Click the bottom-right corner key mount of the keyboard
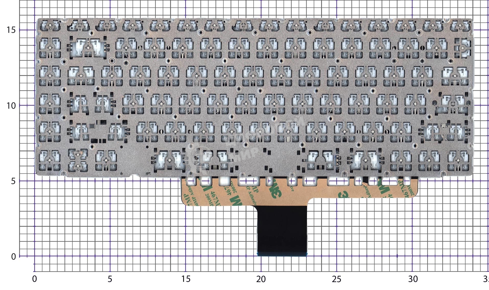489x290 pixels. point(458,160)
